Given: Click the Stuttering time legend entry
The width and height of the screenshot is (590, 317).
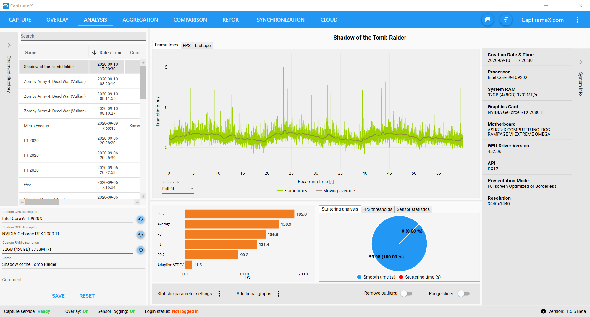Looking at the screenshot, I should pyautogui.click(x=420, y=277).
